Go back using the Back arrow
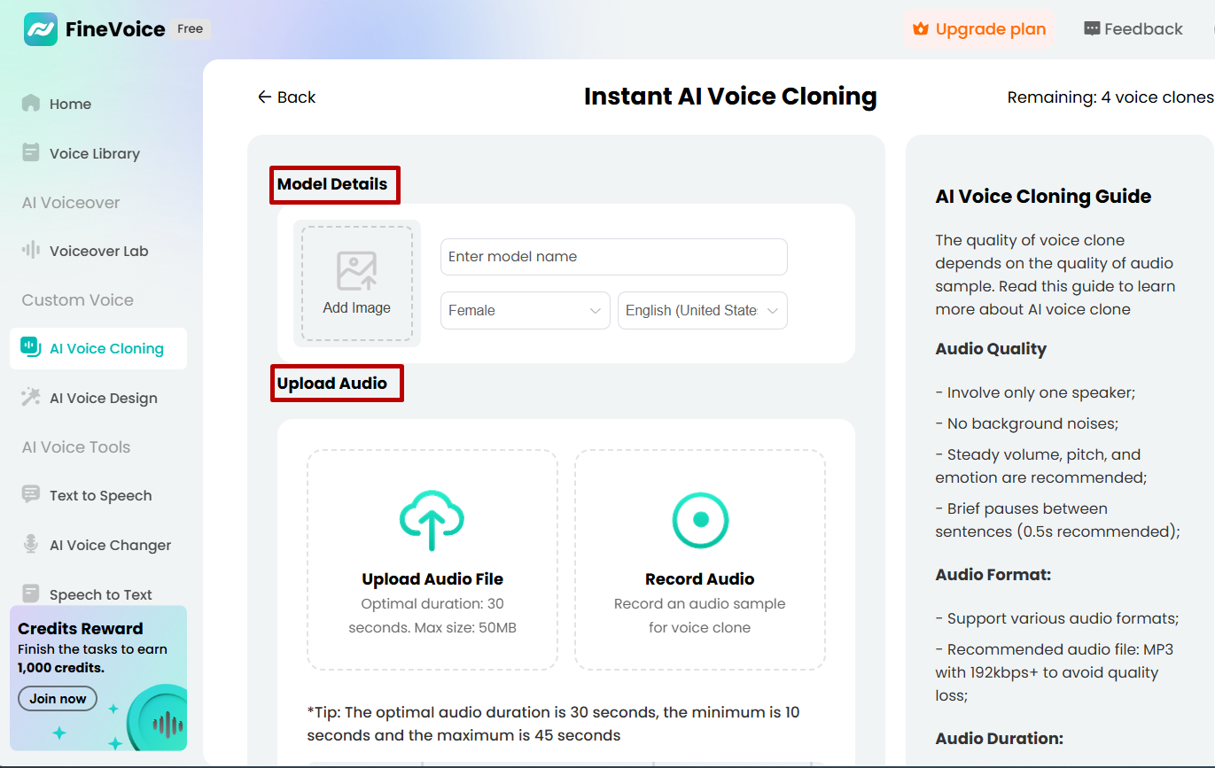Viewport: 1215px width, 768px height. pyautogui.click(x=286, y=97)
